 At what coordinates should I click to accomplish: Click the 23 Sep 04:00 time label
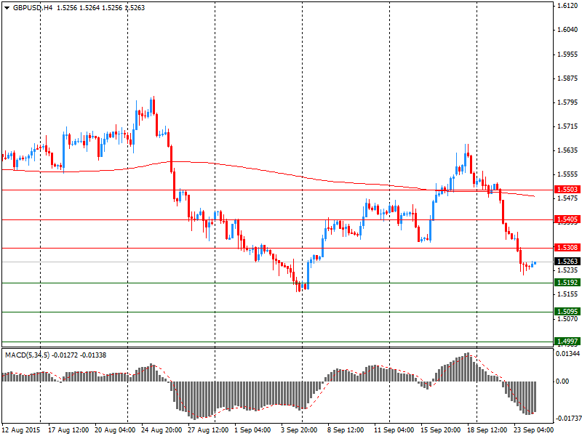(x=534, y=430)
